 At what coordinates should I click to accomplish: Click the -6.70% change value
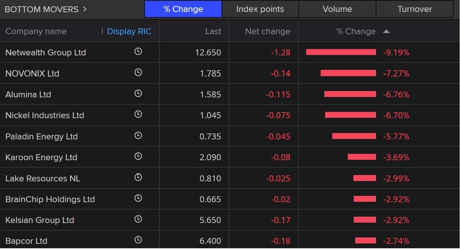pos(396,115)
